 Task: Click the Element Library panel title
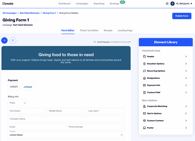click(166, 42)
